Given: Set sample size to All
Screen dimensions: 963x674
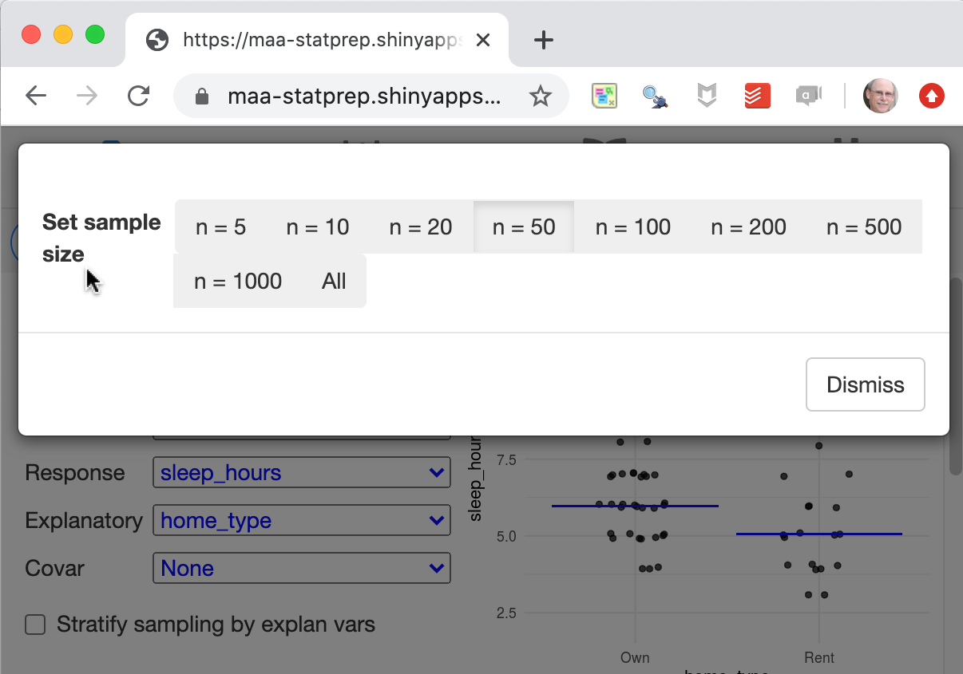Looking at the screenshot, I should click(x=334, y=282).
